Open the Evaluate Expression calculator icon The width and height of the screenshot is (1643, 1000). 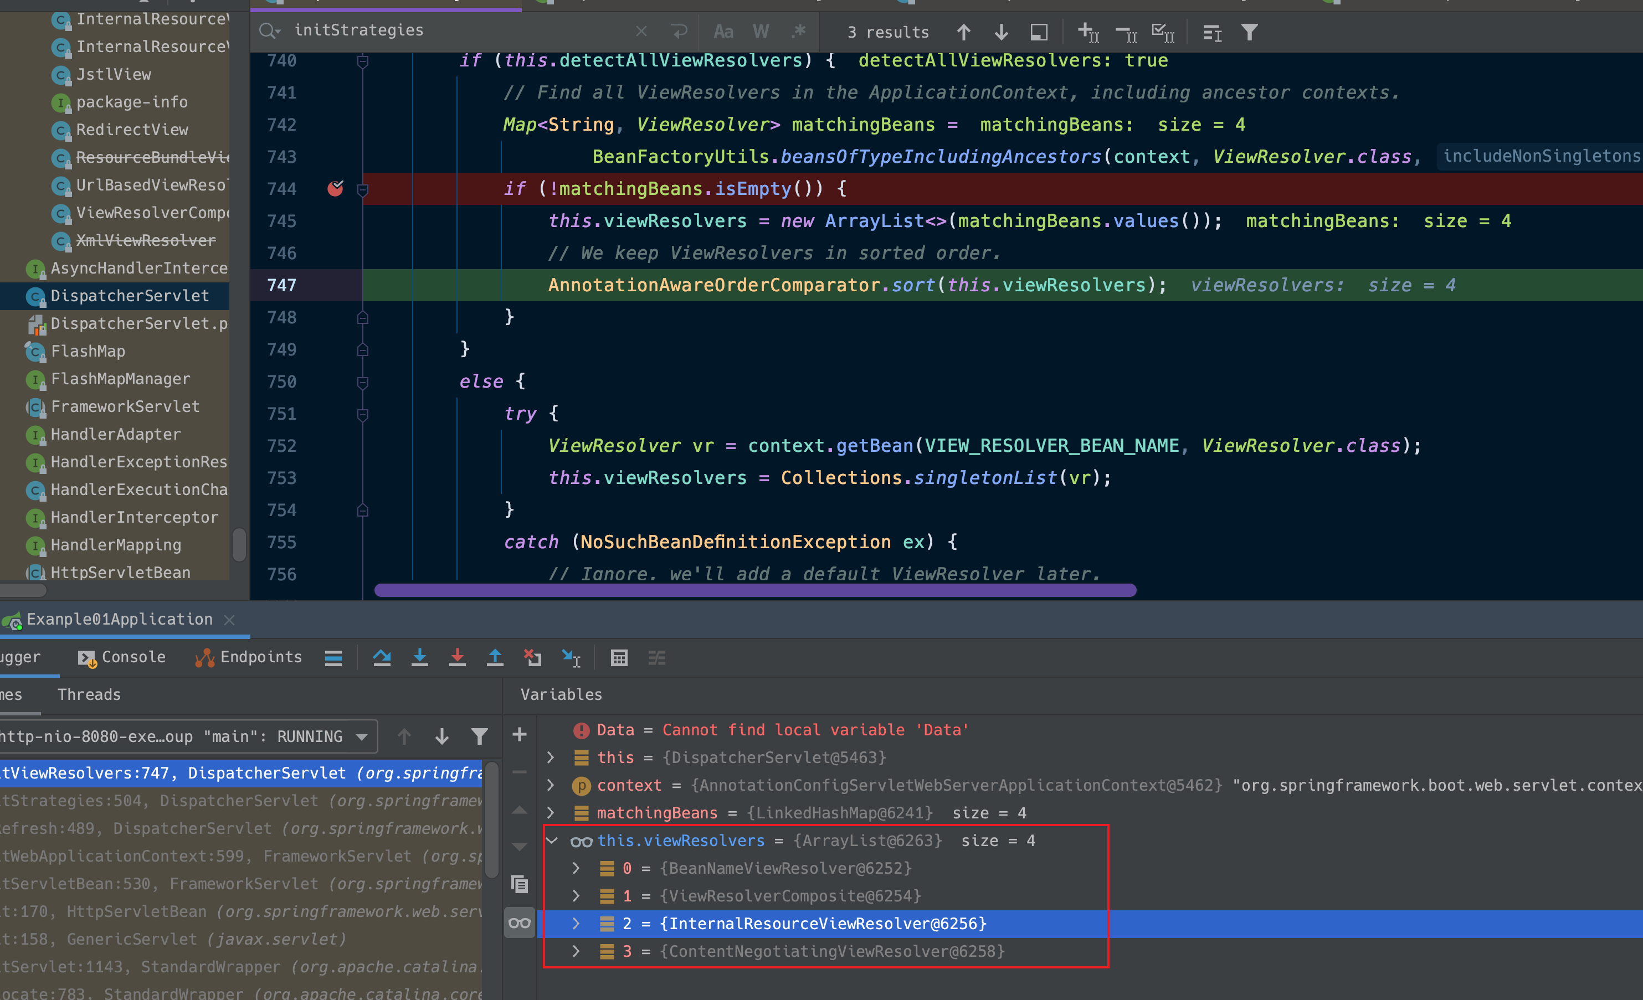click(619, 658)
